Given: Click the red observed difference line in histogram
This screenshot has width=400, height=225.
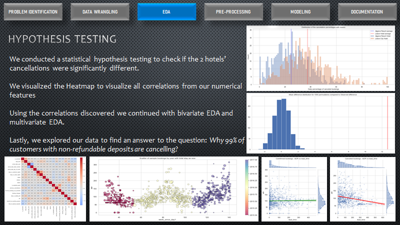Looking at the screenshot, I should [x=387, y=122].
